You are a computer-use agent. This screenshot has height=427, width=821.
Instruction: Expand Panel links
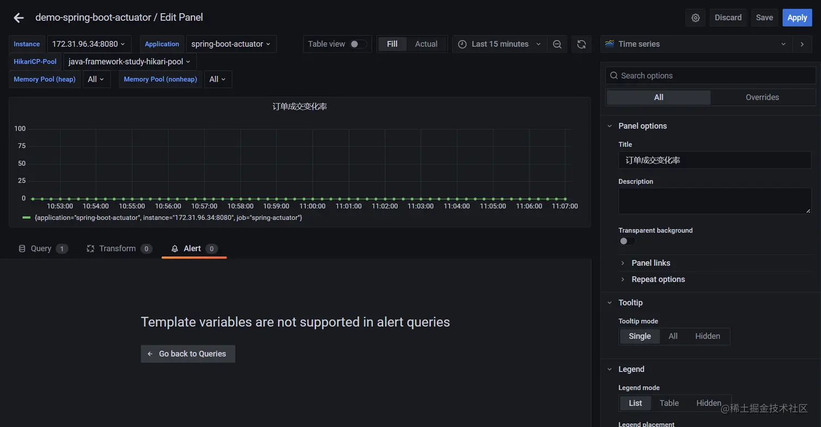651,263
